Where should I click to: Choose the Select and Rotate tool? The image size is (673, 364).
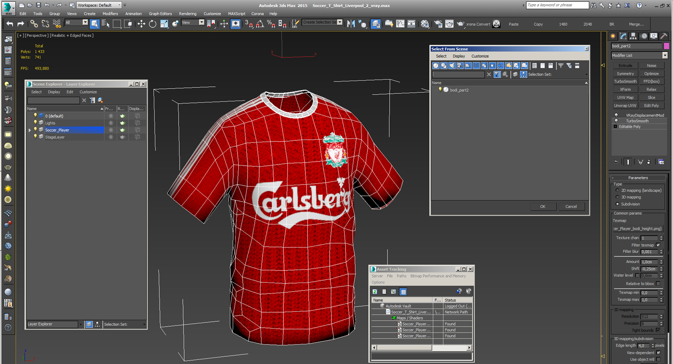pos(153,24)
